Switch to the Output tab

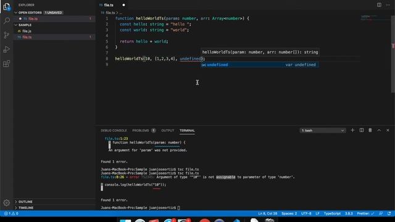click(167, 130)
